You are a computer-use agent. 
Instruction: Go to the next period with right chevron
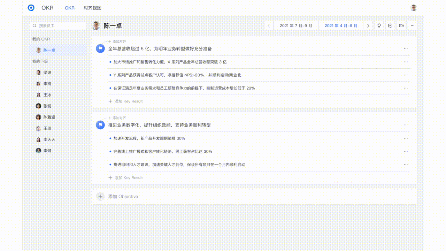[368, 26]
